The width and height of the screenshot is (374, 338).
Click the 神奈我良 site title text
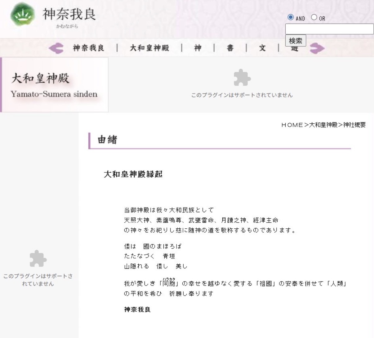pyautogui.click(x=69, y=14)
